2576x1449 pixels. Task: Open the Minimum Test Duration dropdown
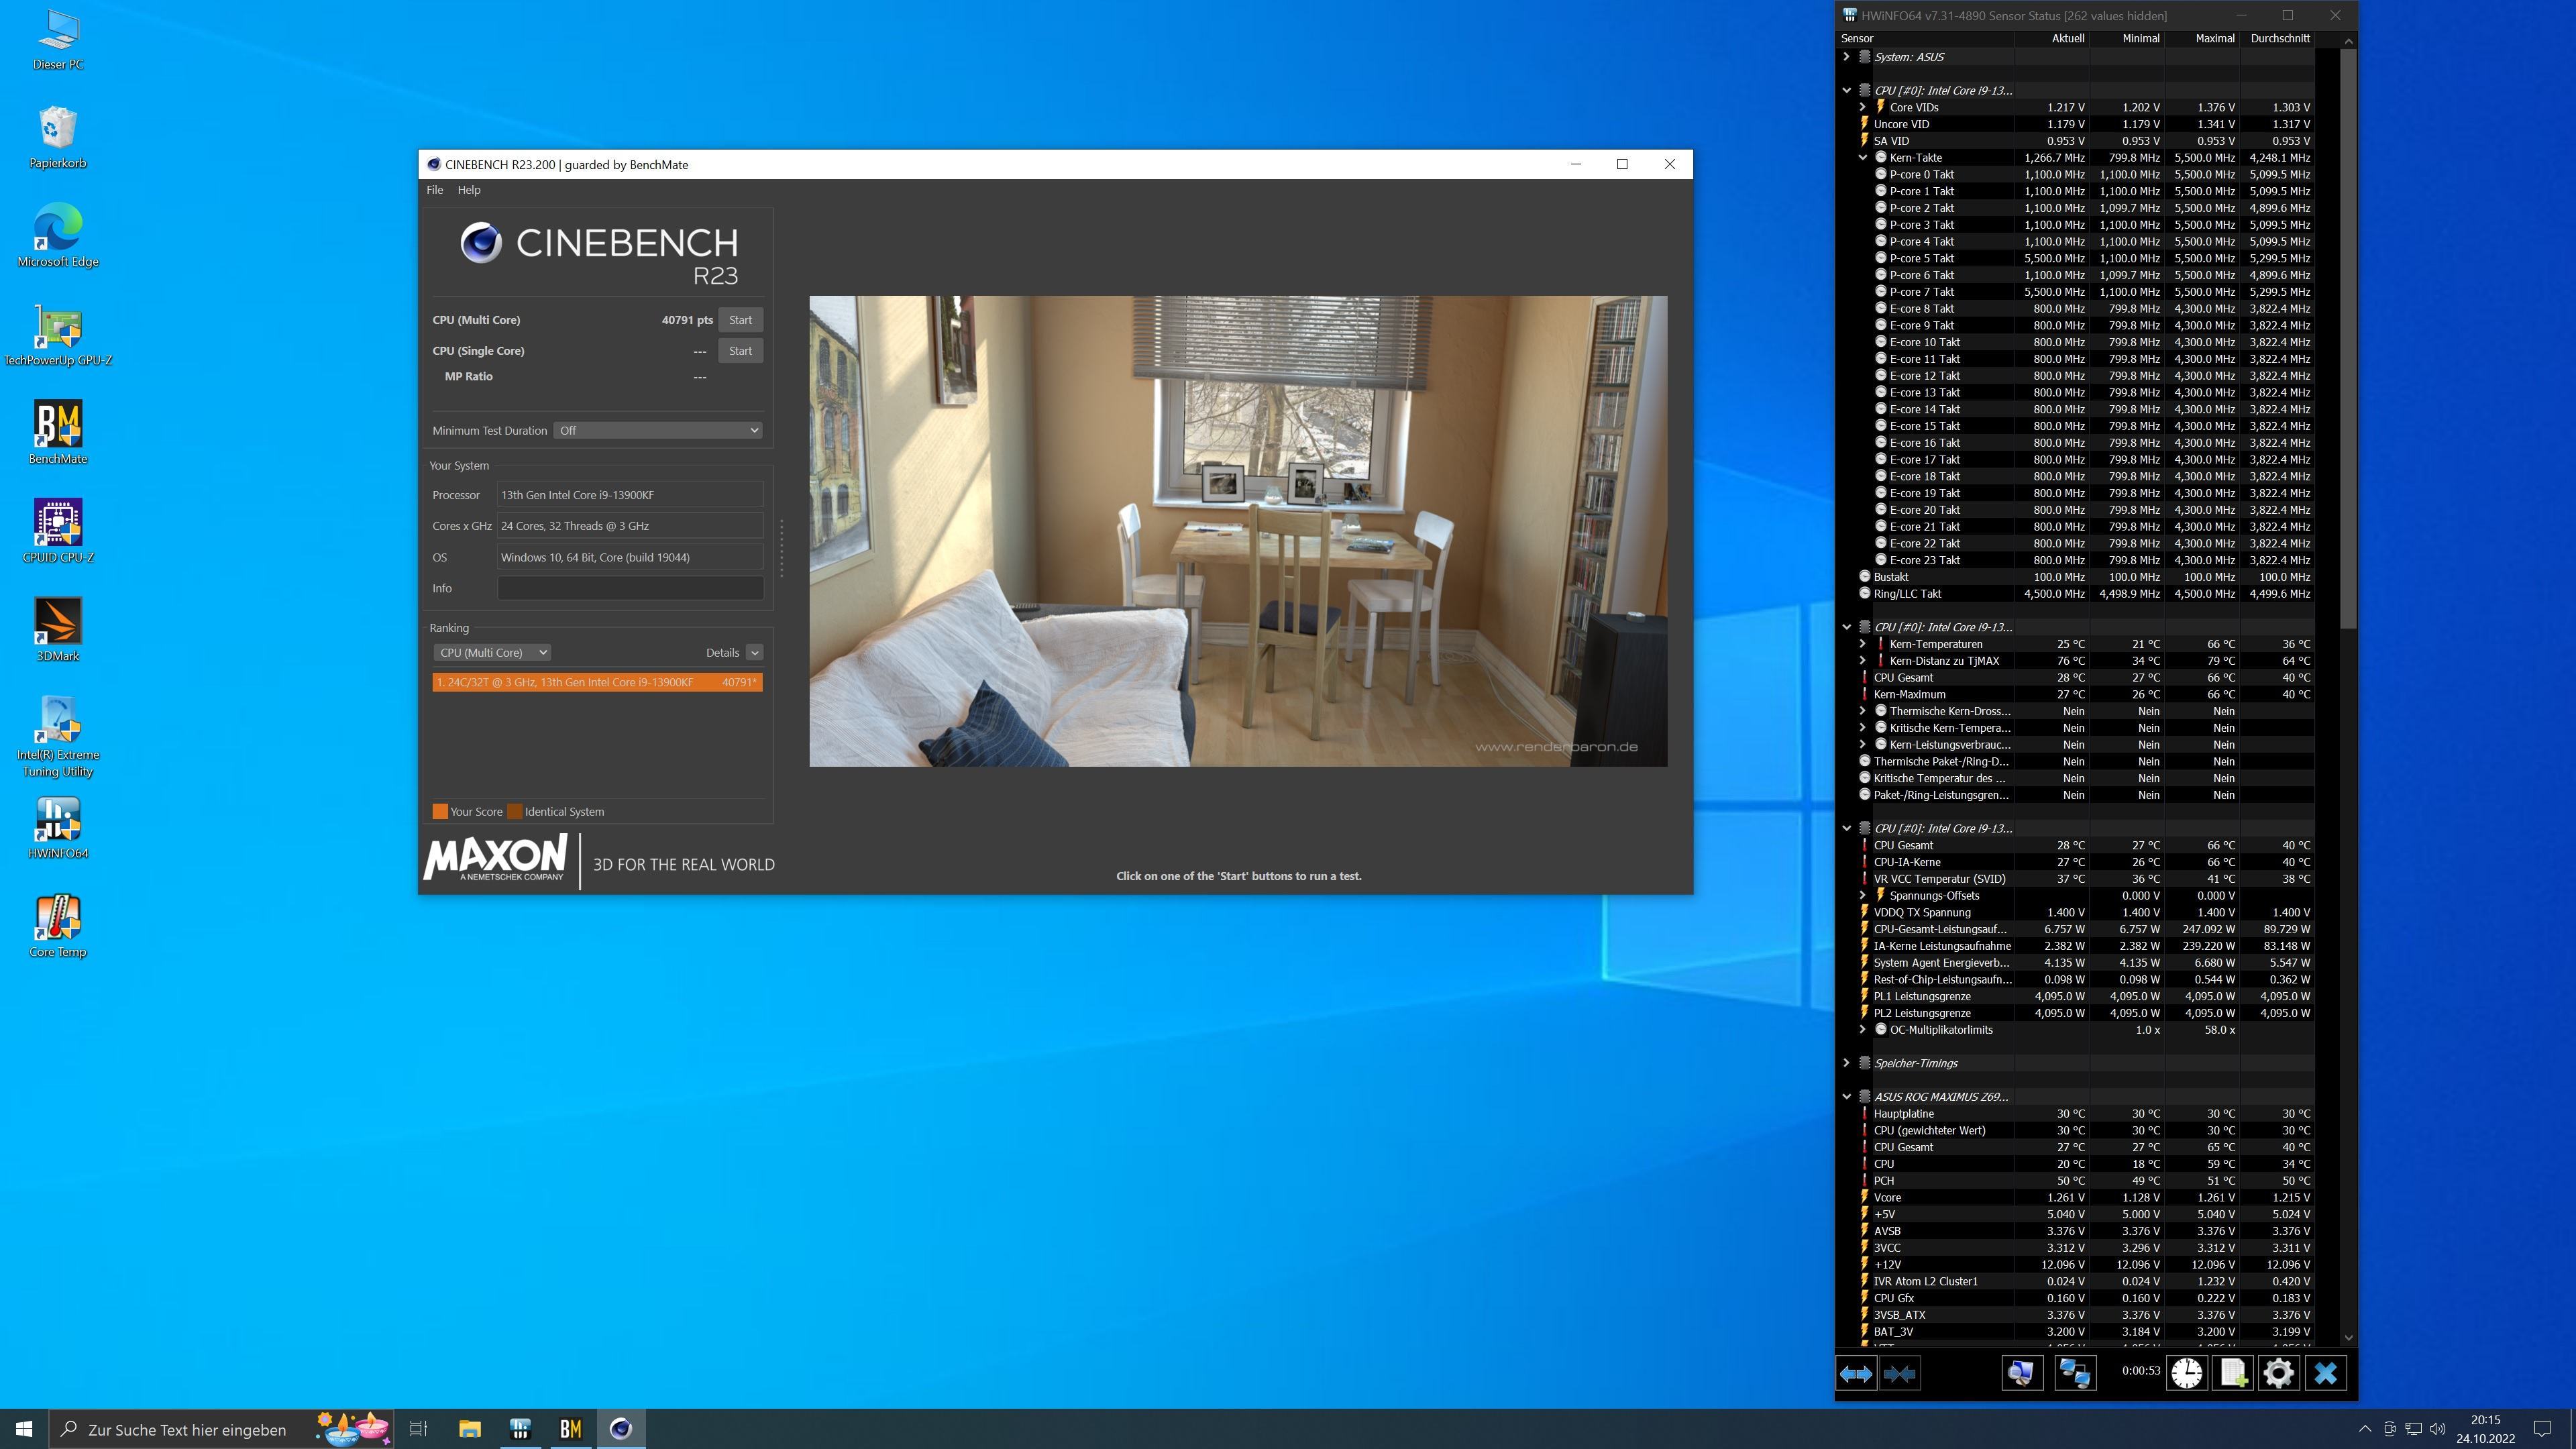(x=658, y=431)
